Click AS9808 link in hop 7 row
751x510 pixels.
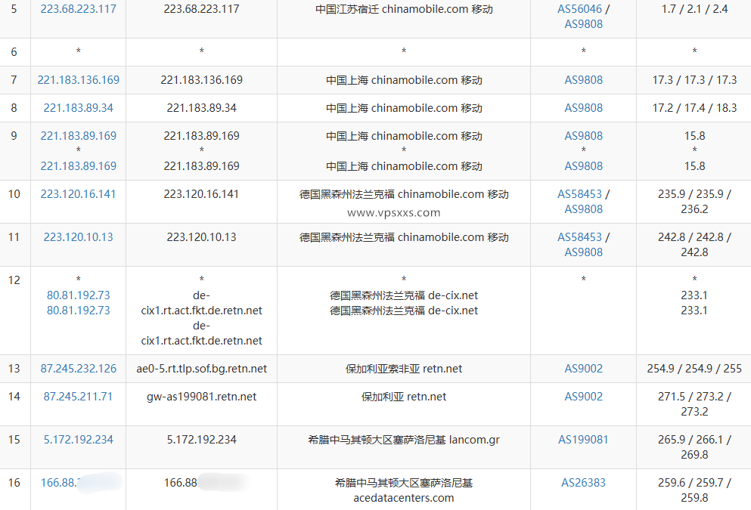click(583, 80)
